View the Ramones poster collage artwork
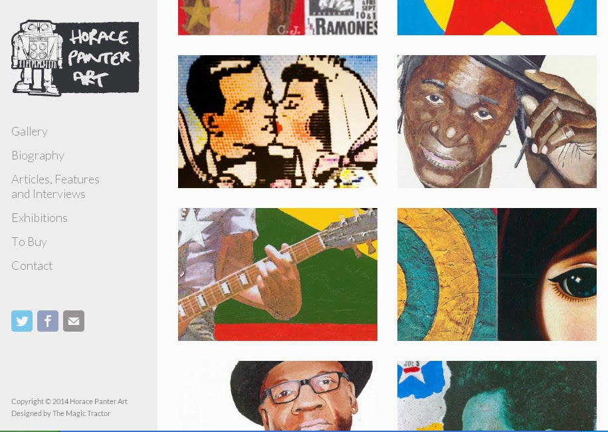This screenshot has height=432, width=608. click(278, 17)
